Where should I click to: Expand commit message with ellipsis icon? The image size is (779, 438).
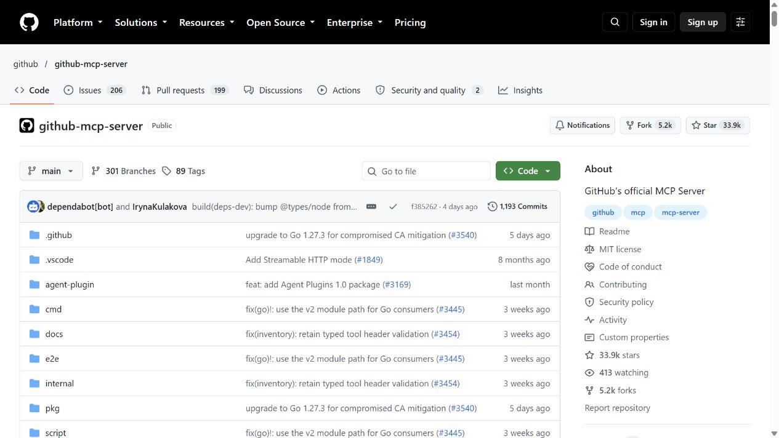[x=371, y=207]
